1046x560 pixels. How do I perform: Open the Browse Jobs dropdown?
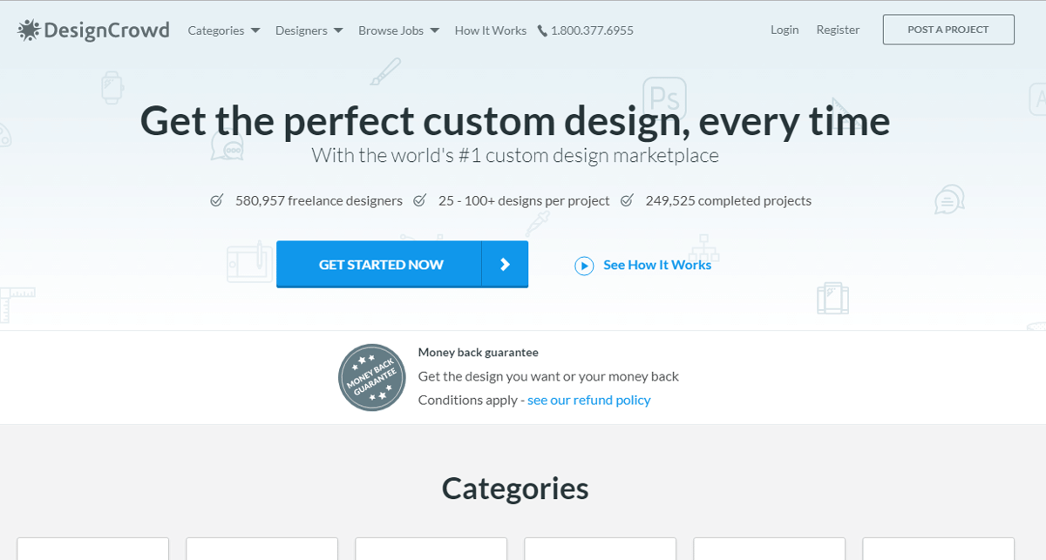(x=391, y=30)
